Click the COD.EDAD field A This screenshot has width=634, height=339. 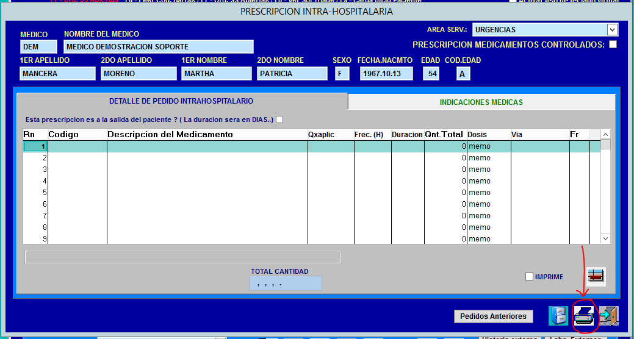pos(463,74)
